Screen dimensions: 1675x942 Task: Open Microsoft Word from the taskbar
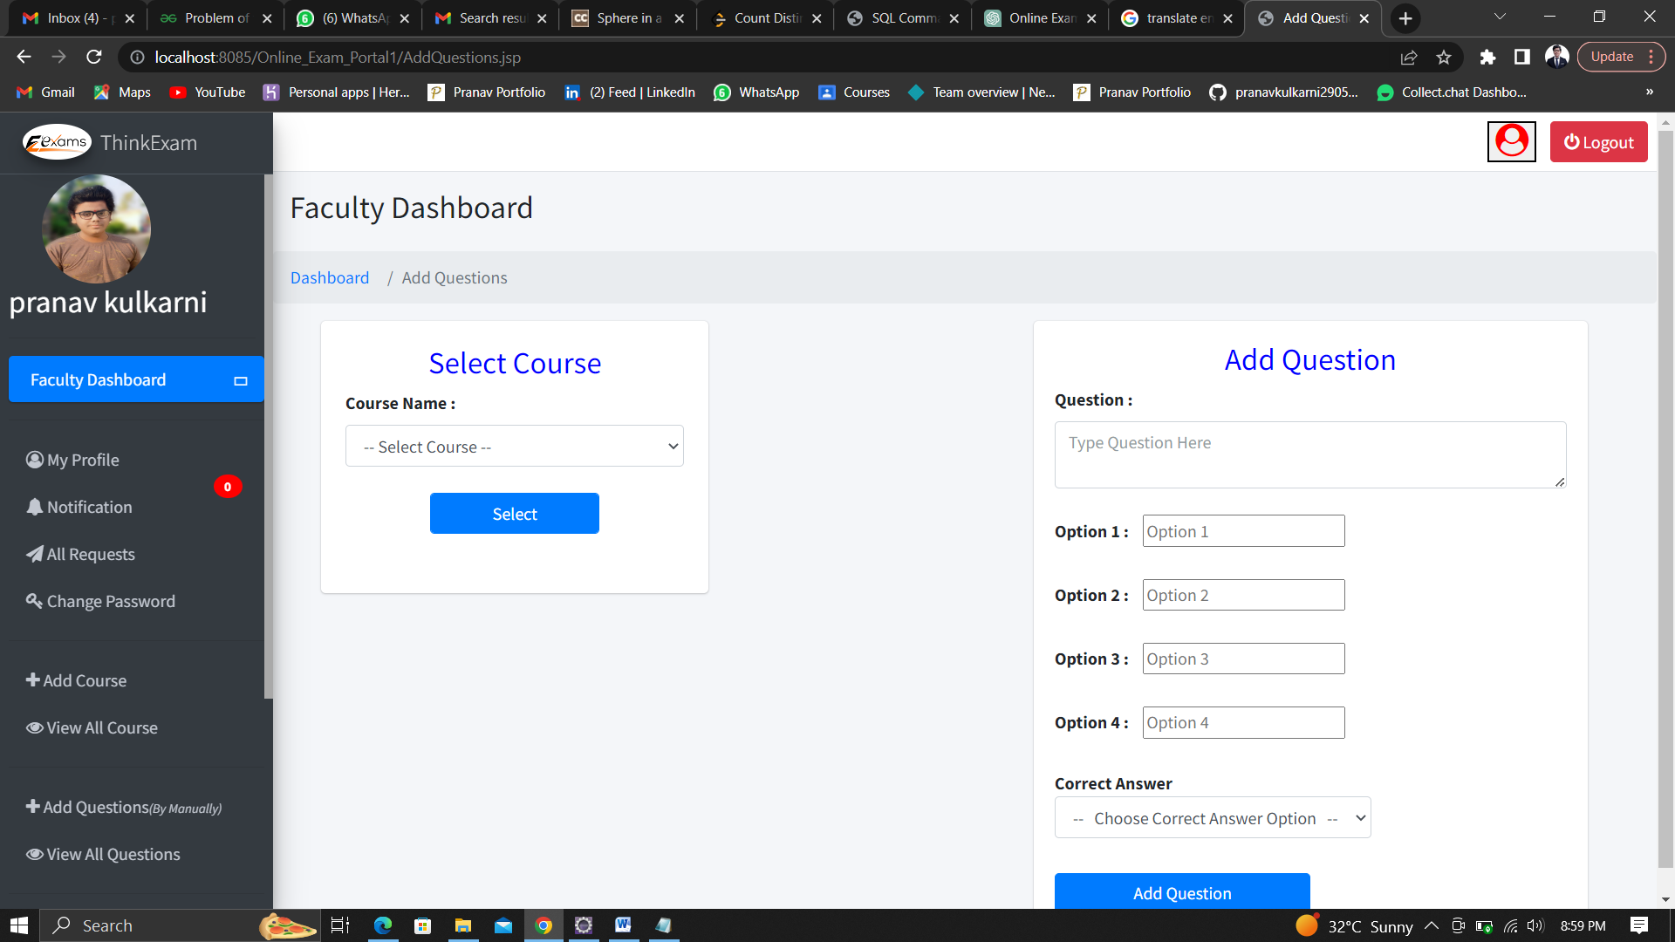pos(623,925)
